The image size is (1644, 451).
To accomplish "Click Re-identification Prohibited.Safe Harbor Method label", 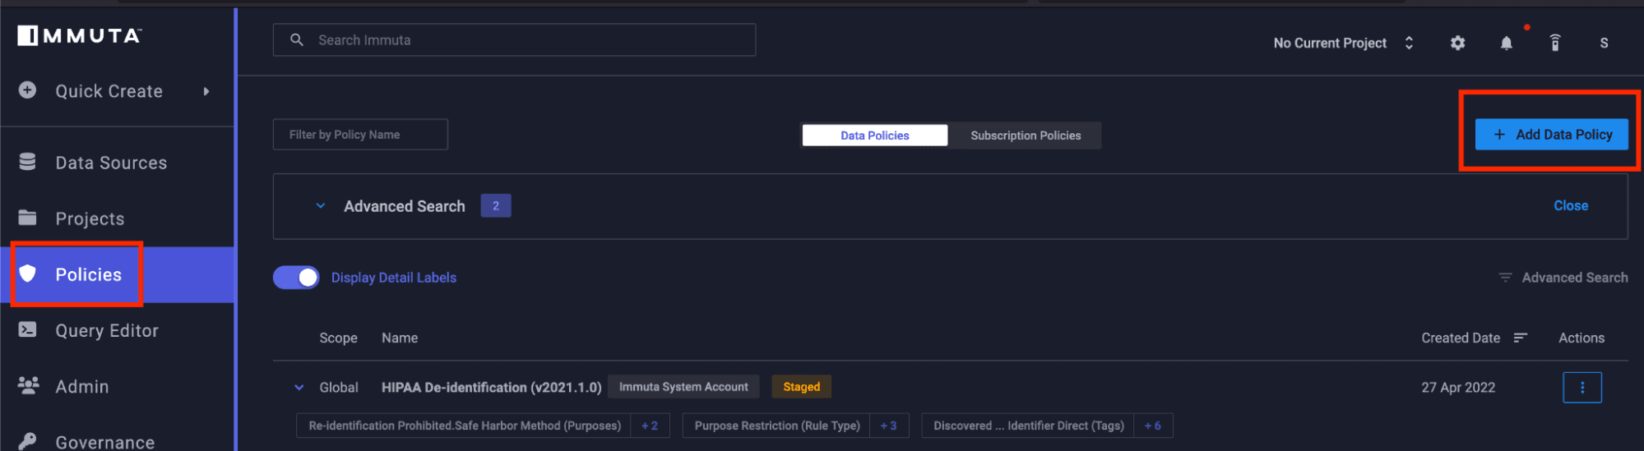I will pyautogui.click(x=465, y=426).
